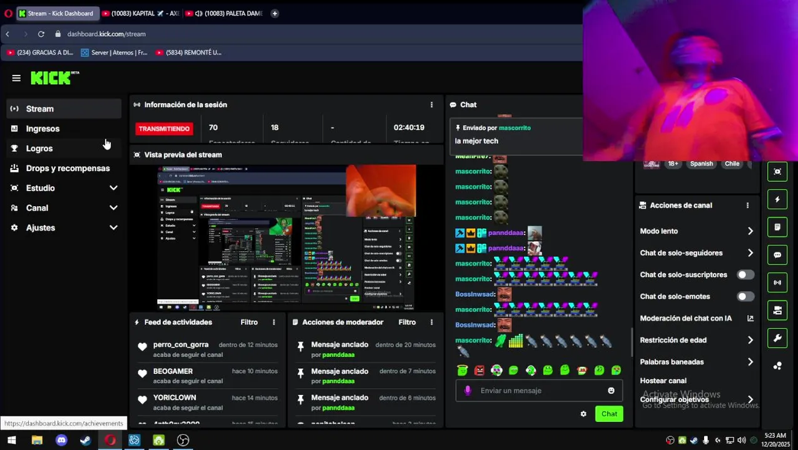Image resolution: width=798 pixels, height=450 pixels.
Task: Open the Stream section in sidebar
Action: (x=64, y=109)
